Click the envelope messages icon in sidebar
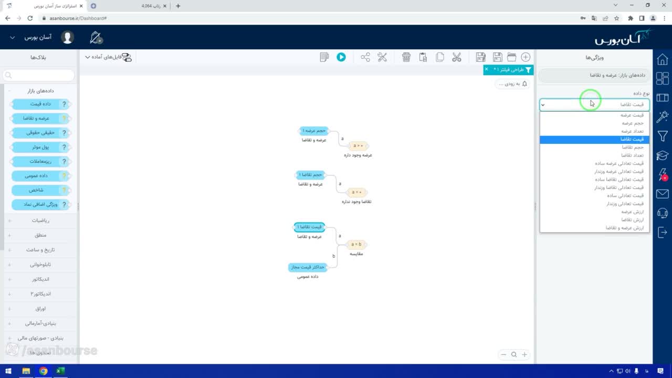Screen dimensions: 672x378 663,194
